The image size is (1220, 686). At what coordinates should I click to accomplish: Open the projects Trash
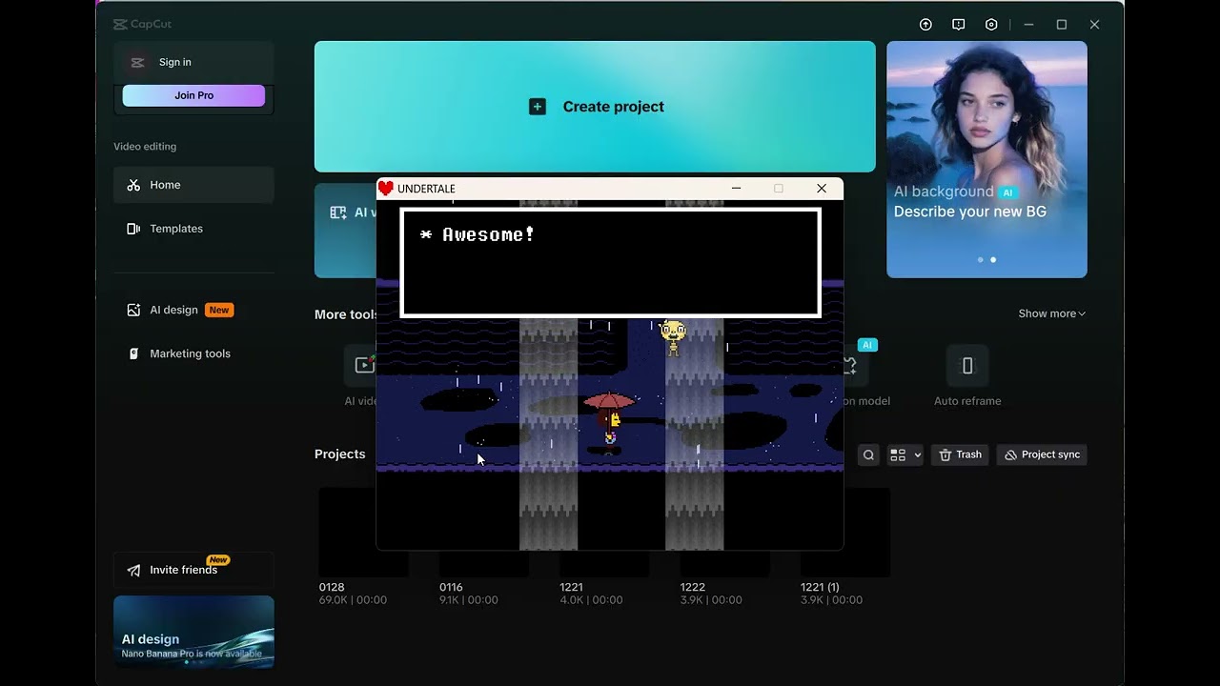tap(960, 455)
